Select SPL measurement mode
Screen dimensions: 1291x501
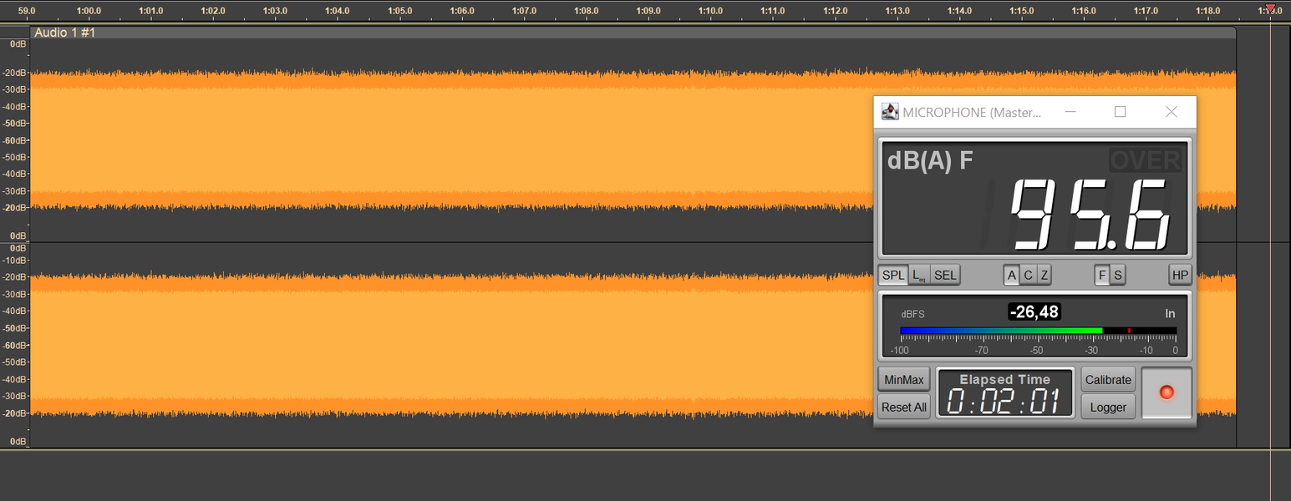pos(893,275)
